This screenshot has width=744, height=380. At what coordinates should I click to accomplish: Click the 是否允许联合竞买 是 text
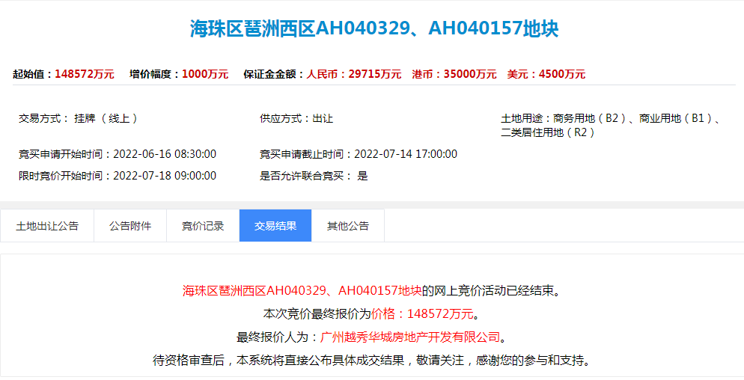(x=314, y=176)
